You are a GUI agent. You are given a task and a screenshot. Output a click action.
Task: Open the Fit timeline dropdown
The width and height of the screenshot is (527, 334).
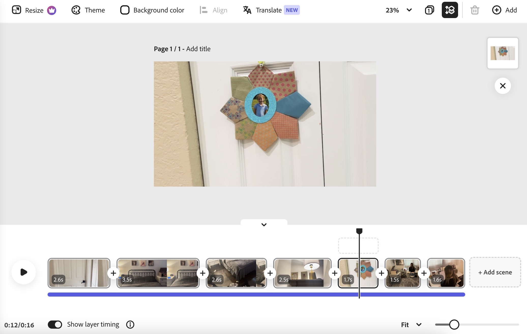(x=411, y=325)
